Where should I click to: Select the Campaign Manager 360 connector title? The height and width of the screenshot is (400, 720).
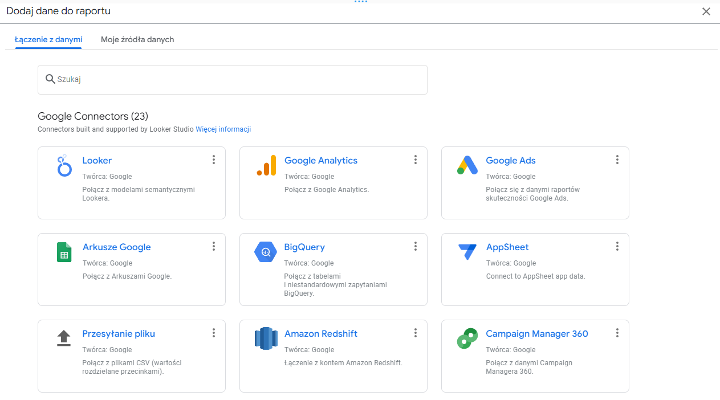point(537,334)
